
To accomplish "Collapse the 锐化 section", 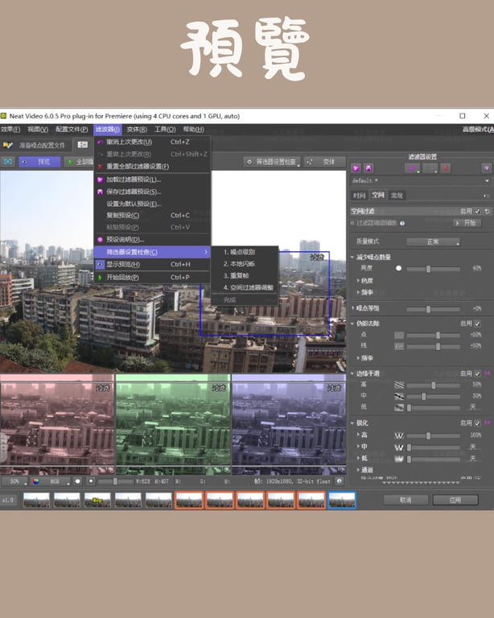I will click(352, 423).
